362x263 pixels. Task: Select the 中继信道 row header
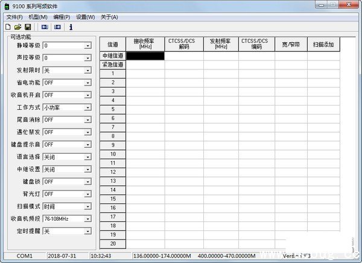[x=113, y=55]
